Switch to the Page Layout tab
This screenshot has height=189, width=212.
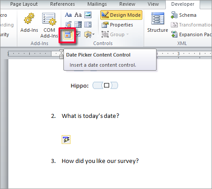pos(24,4)
